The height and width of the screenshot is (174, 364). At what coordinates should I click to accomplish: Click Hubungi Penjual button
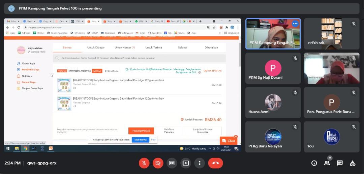(x=141, y=131)
